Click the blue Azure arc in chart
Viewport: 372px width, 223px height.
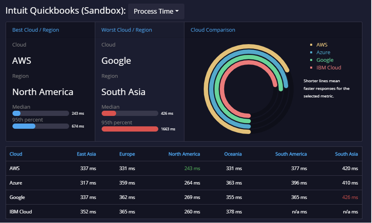click(211, 89)
